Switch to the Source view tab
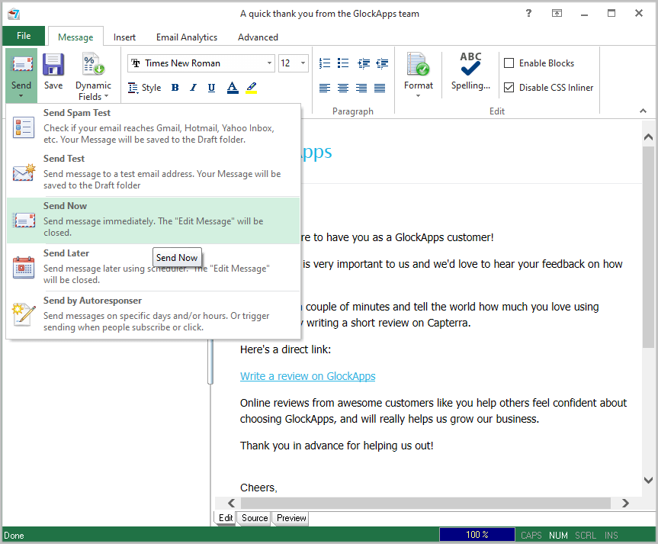The image size is (658, 544). 255,518
